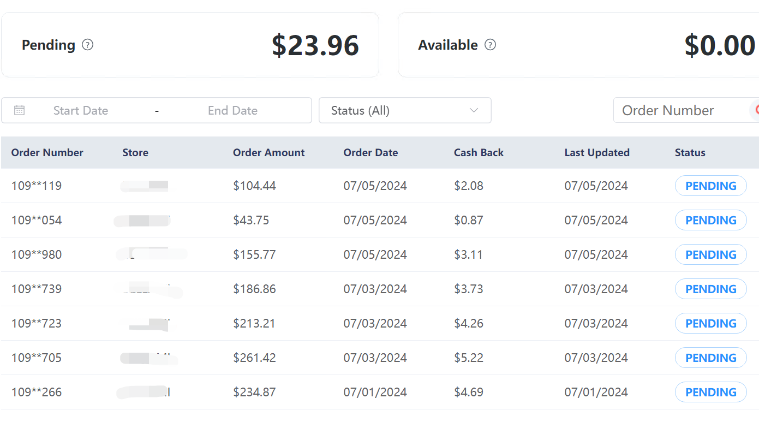Click the help icon next to Pending

87,45
